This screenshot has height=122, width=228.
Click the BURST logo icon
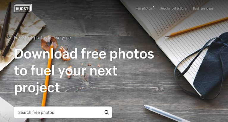coord(23,8)
